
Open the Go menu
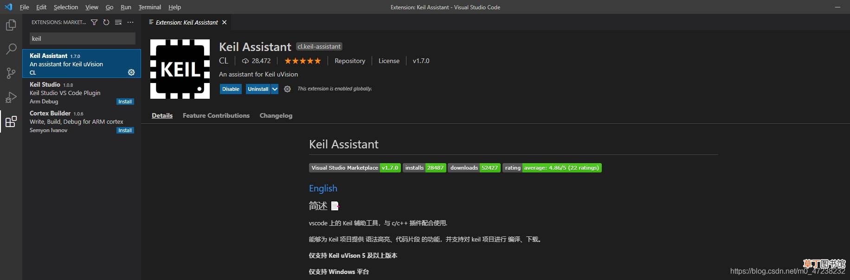109,7
